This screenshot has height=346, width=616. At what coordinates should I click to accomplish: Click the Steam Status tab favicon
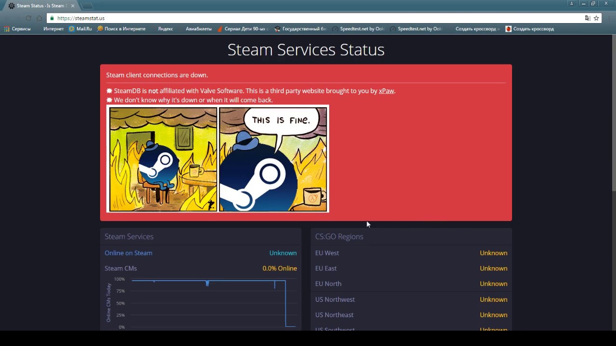(12, 6)
